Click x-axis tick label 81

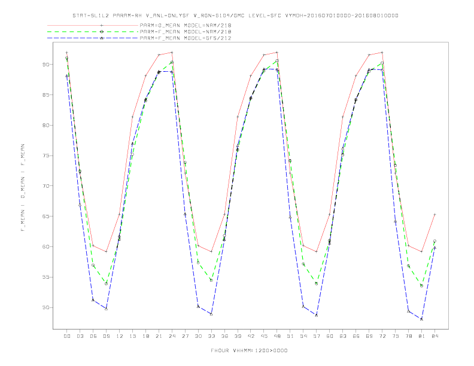pos(422,336)
